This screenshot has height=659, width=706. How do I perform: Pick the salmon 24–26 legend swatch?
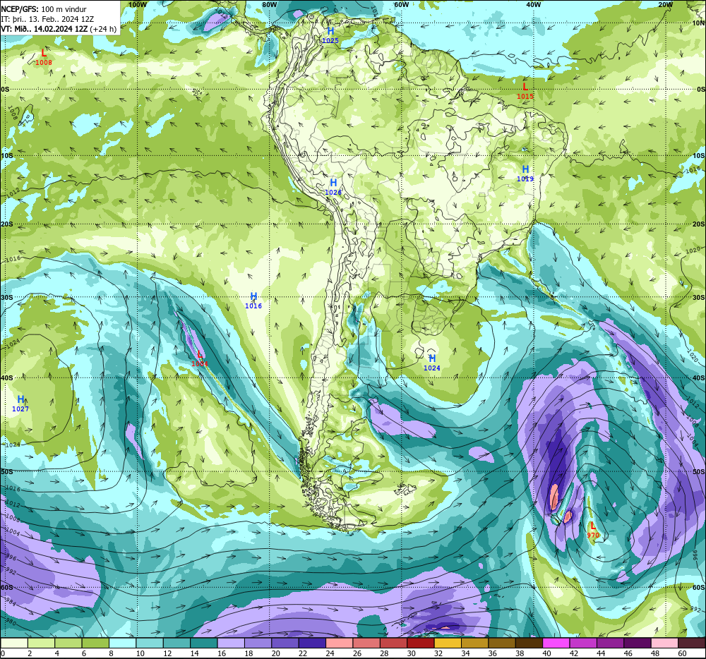[x=340, y=643]
